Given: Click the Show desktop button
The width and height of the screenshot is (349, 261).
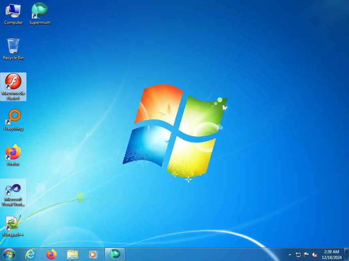Looking at the screenshot, I should tap(347, 255).
